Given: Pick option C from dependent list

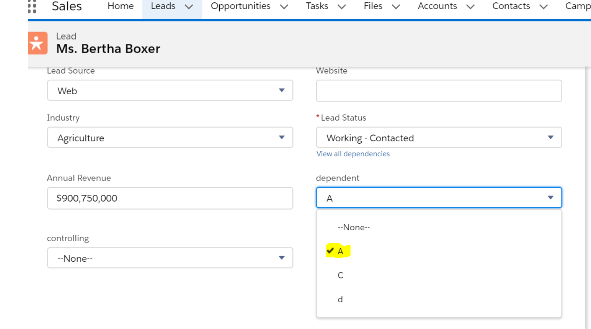Looking at the screenshot, I should [340, 275].
